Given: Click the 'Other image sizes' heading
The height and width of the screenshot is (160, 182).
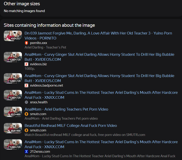Looking at the screenshot, I should pyautogui.click(x=22, y=4).
